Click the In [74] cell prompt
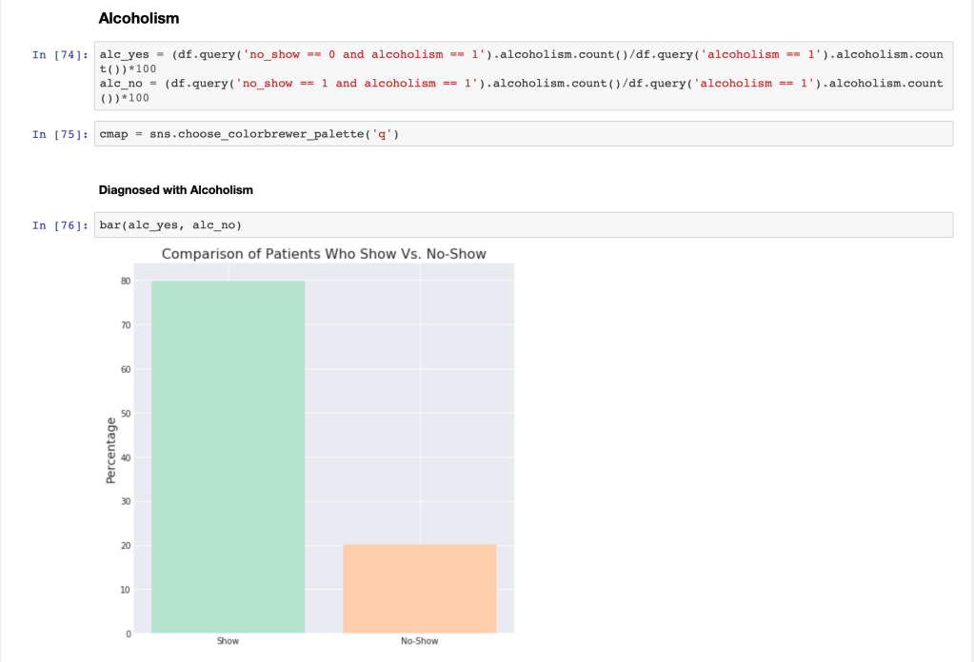 pos(60,55)
